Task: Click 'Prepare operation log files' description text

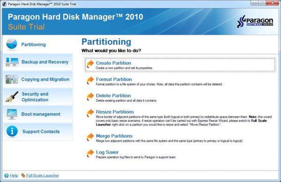Action: (x=136, y=157)
